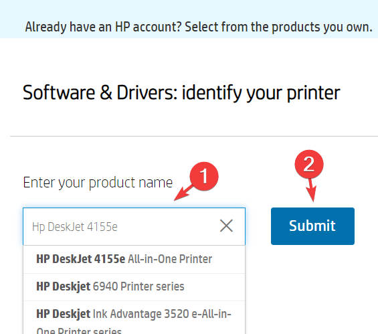The width and height of the screenshot is (378, 334).
Task: Click the typed 'Hp DeskJet 4155e' text
Action: (75, 227)
